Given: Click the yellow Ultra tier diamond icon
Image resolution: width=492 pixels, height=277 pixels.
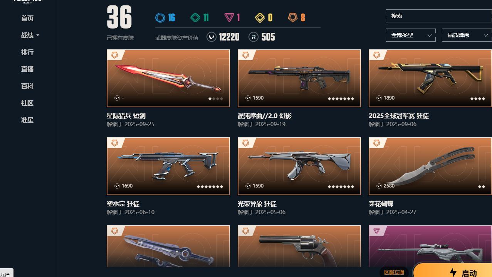Looking at the screenshot, I should [260, 17].
